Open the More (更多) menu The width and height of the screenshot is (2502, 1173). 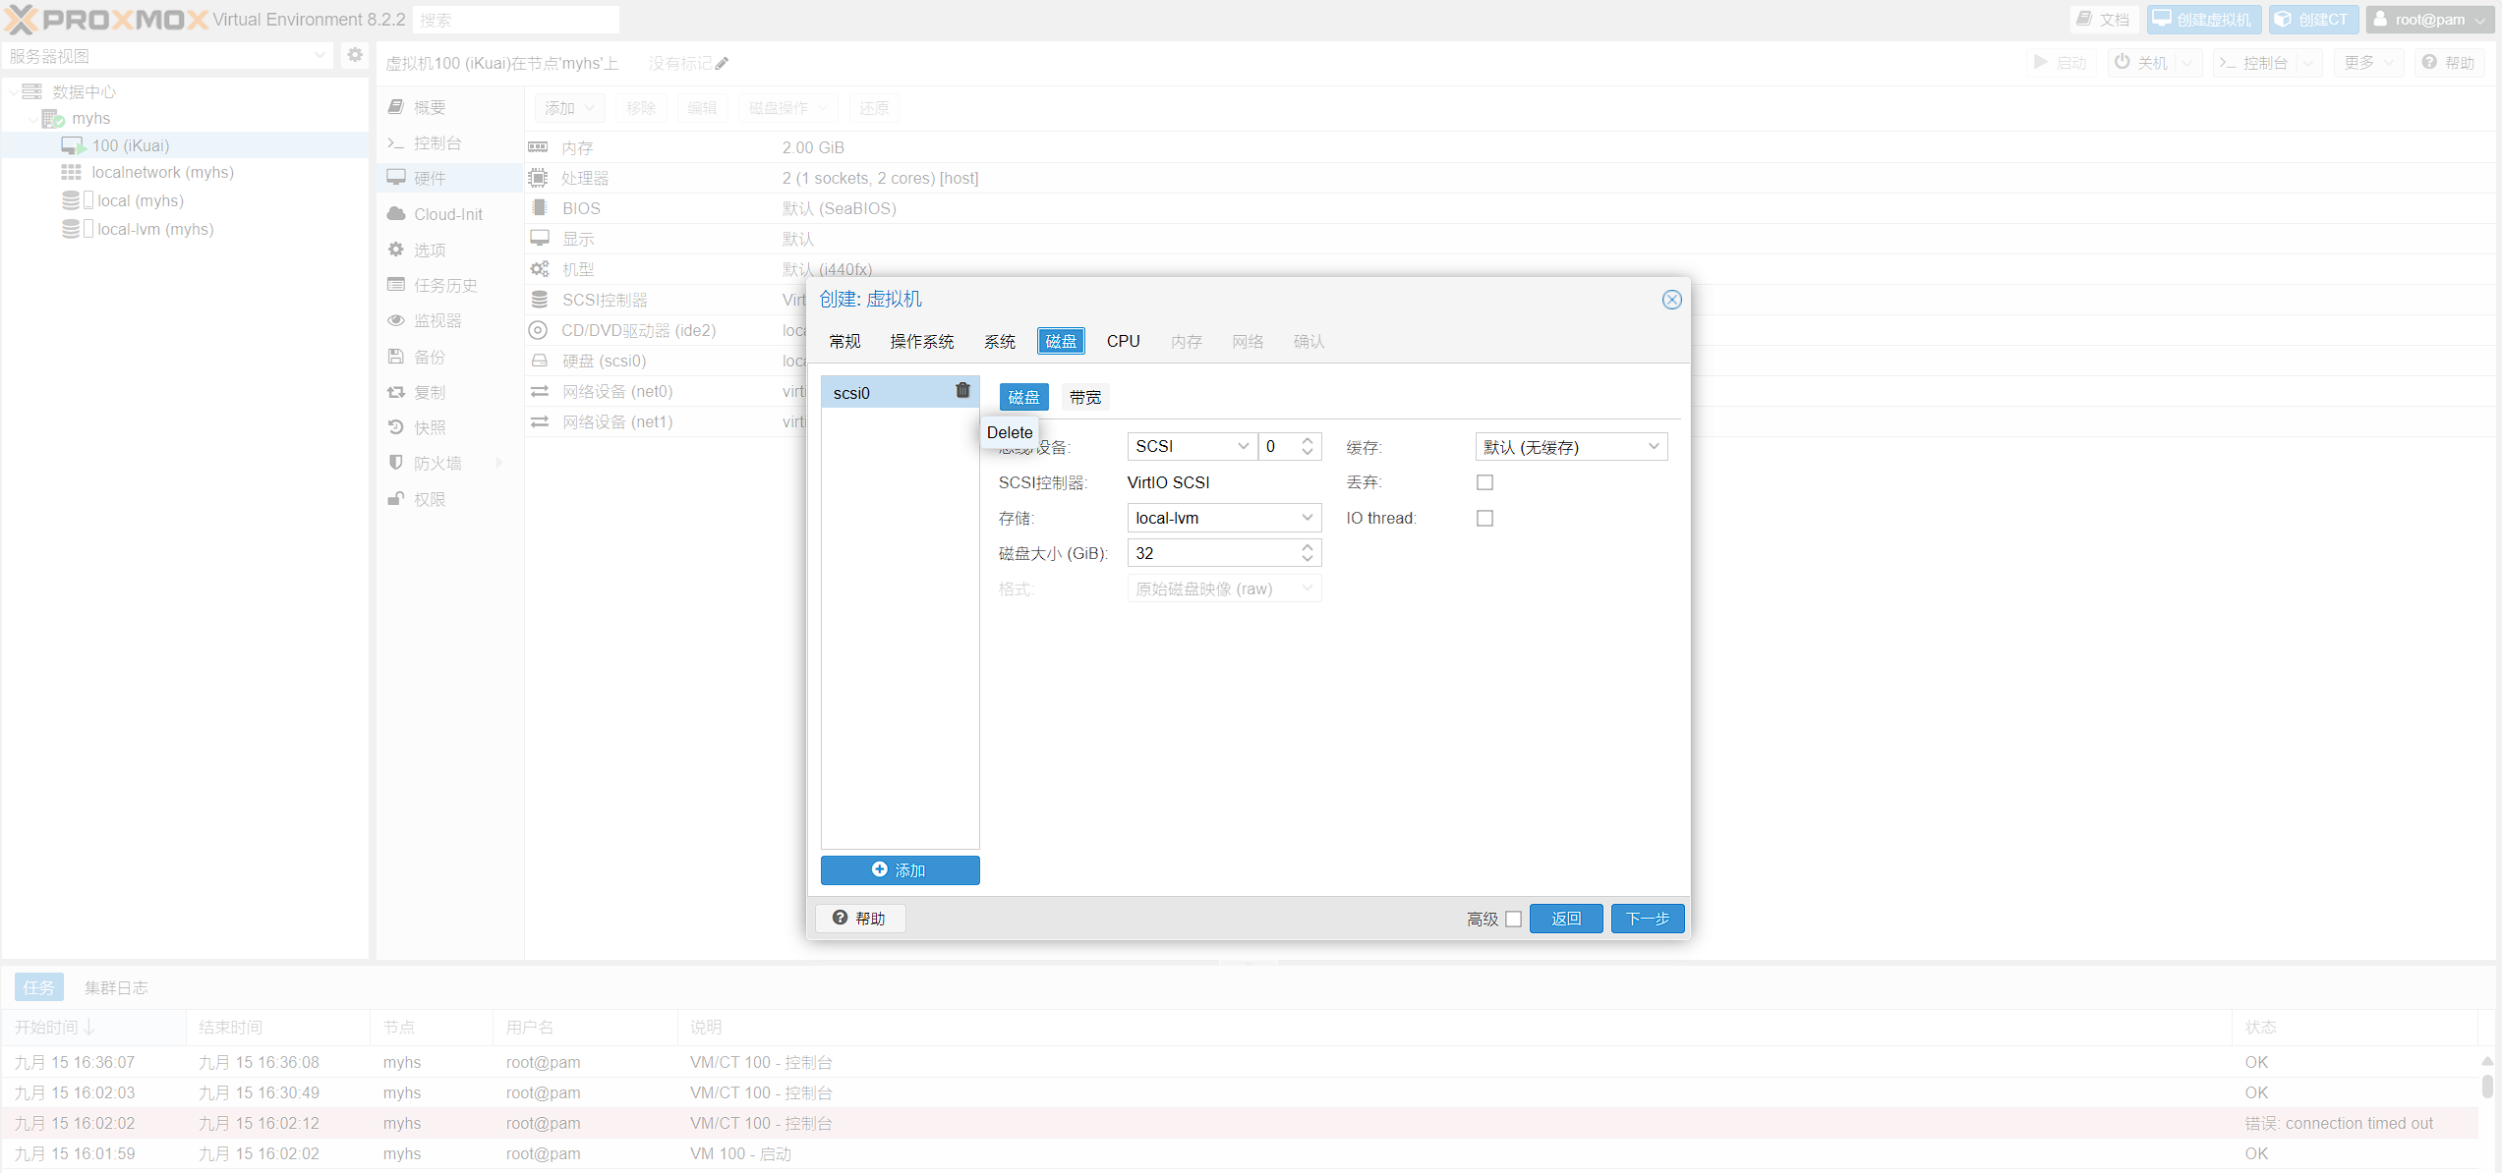(2368, 63)
